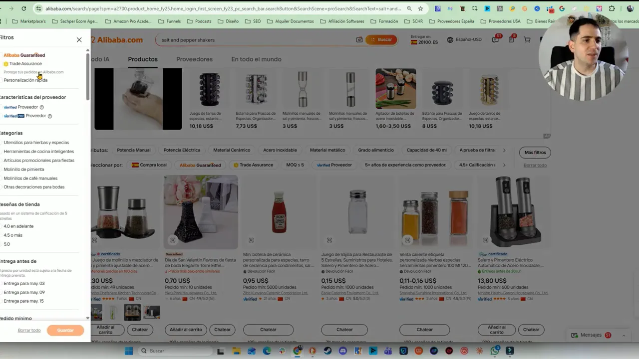Click the filter panel scroll-down arrow
639x359 pixels.
pyautogui.click(x=88, y=318)
